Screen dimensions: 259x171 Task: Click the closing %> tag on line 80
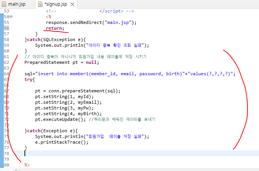pyautogui.click(x=27, y=165)
